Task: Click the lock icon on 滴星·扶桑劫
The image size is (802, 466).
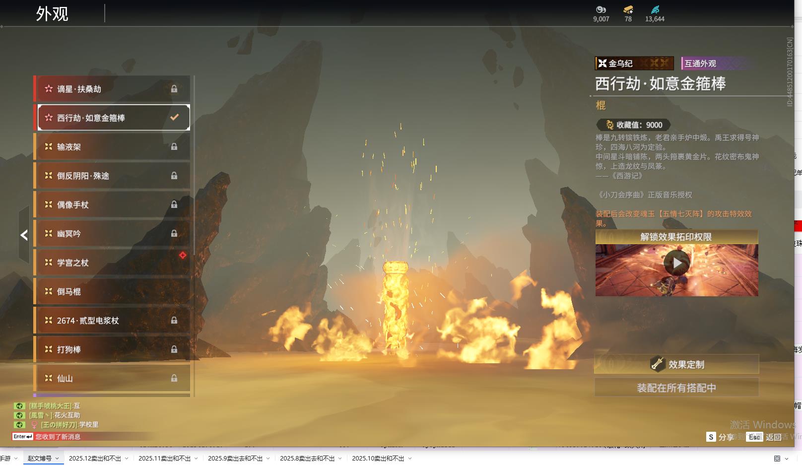Action: click(x=174, y=89)
